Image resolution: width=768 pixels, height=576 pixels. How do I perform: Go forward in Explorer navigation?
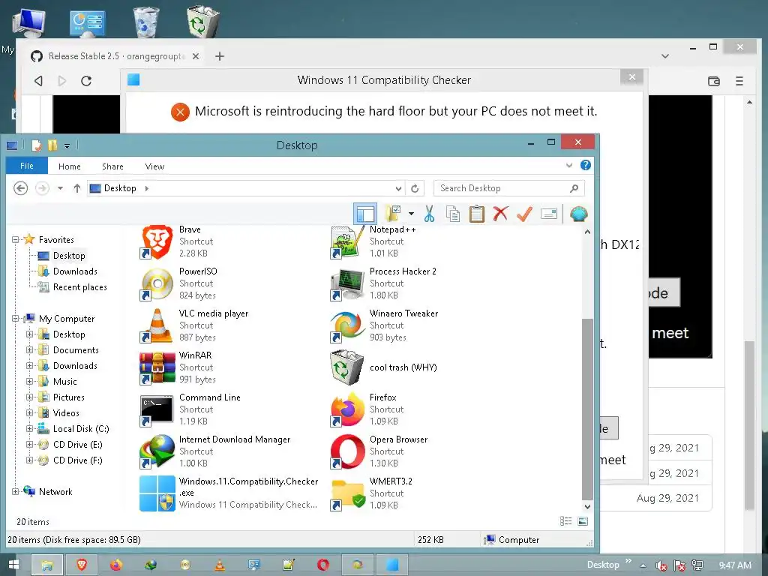pos(43,188)
